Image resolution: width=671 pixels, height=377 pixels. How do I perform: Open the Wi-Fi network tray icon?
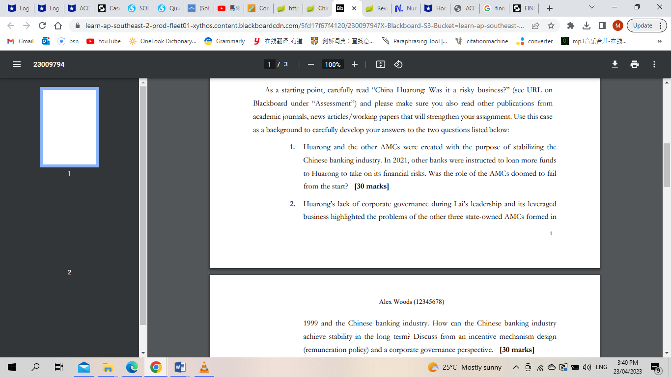pos(540,367)
